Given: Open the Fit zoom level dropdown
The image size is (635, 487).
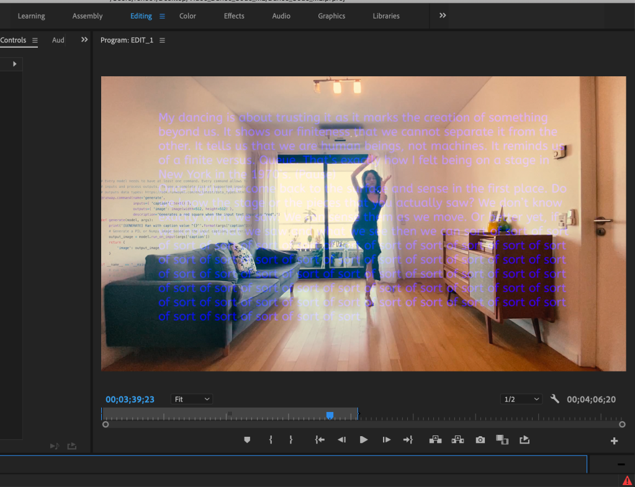Looking at the screenshot, I should (x=191, y=399).
